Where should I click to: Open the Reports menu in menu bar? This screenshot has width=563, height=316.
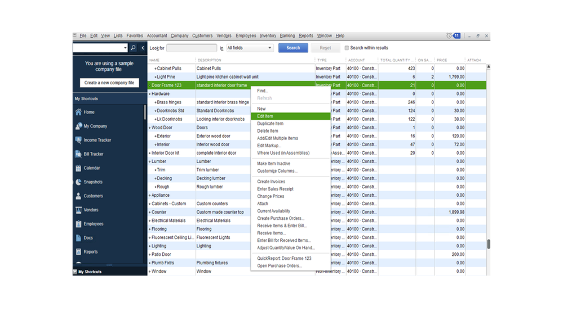pyautogui.click(x=306, y=36)
